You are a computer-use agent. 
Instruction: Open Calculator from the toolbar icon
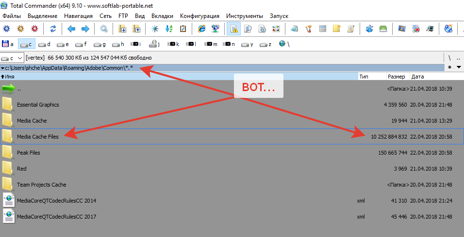pos(323,29)
